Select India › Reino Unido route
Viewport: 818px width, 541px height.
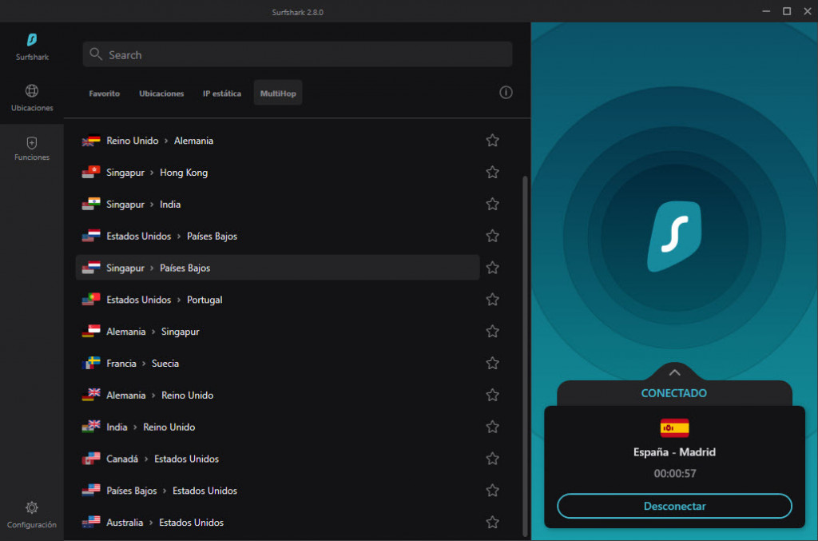277,427
